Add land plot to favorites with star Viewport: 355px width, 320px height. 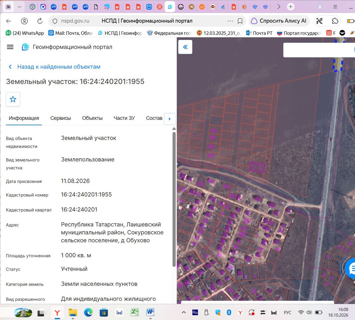tap(13, 99)
